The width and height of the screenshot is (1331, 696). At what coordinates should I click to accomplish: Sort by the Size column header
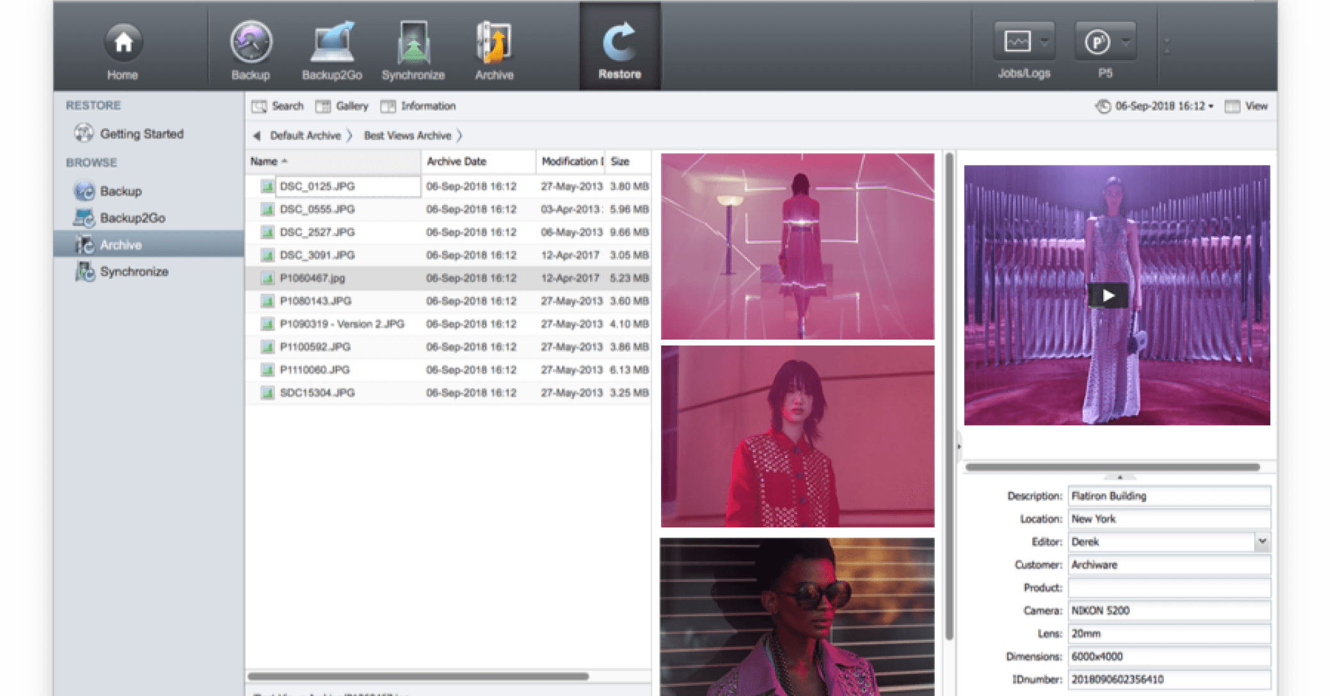tap(628, 162)
